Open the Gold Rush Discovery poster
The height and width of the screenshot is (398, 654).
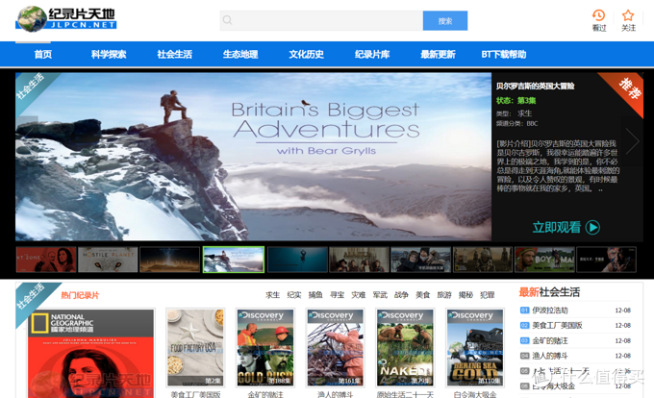[x=265, y=348]
